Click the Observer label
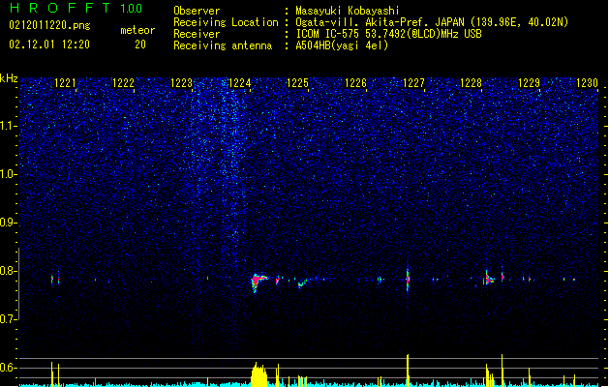This screenshot has height=387, width=609. (197, 11)
